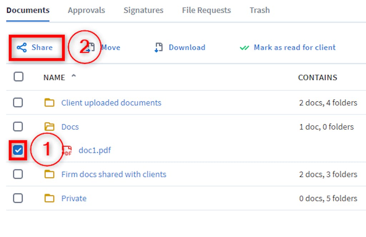
Task: Click the '0 docs, 5 folders' cell
Action: pyautogui.click(x=328, y=198)
